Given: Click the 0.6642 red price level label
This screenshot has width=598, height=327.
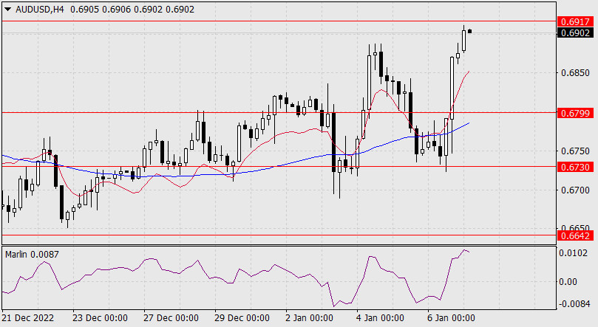Looking at the screenshot, I should coord(576,236).
